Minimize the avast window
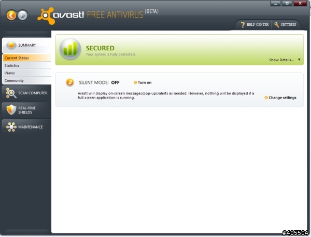The height and width of the screenshot is (237, 311). [275, 4]
